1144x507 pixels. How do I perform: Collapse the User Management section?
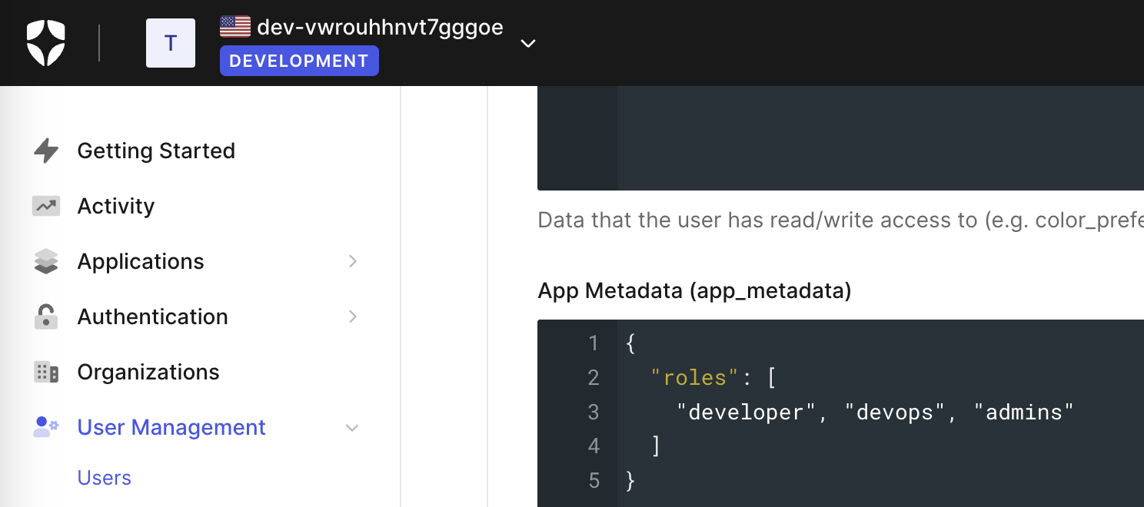point(352,427)
